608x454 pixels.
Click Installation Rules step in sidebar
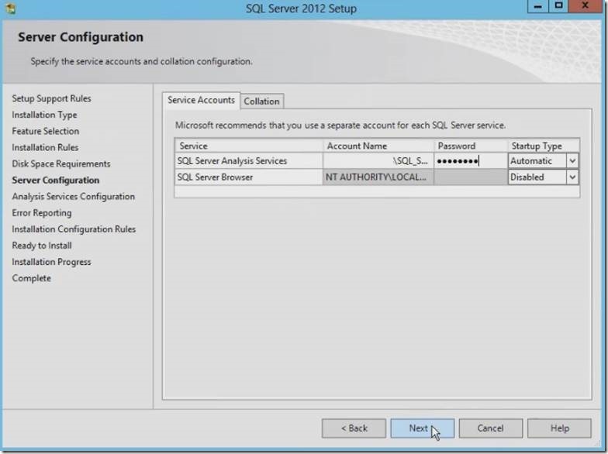(45, 147)
